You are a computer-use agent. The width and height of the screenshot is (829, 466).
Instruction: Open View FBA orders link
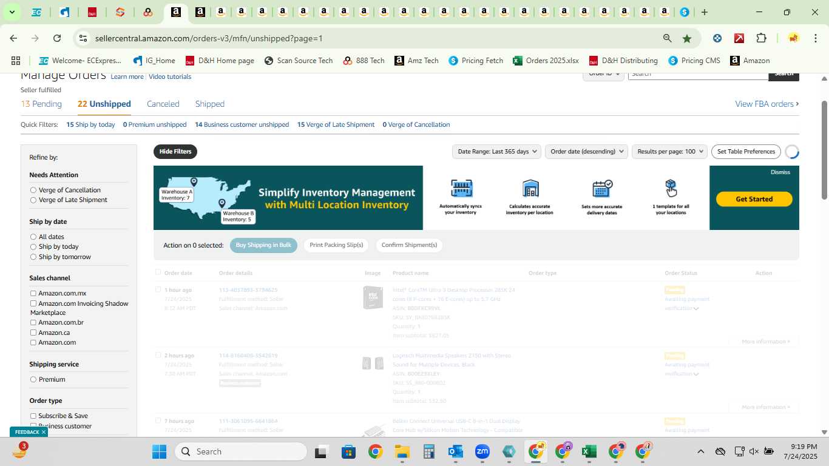pos(767,104)
